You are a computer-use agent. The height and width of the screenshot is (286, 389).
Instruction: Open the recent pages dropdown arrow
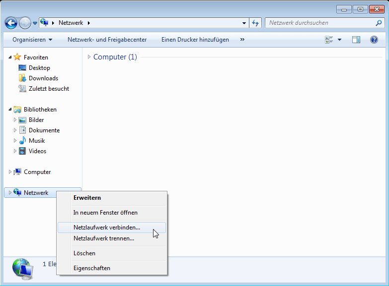click(35, 23)
